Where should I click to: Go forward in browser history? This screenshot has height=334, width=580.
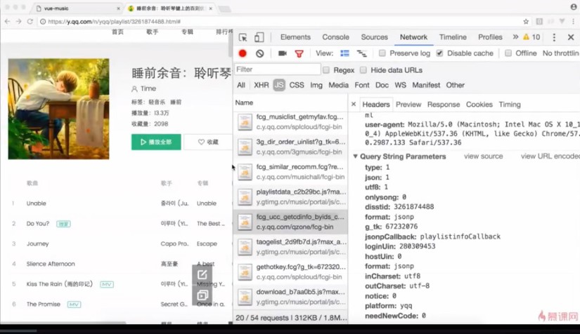(x=18, y=22)
